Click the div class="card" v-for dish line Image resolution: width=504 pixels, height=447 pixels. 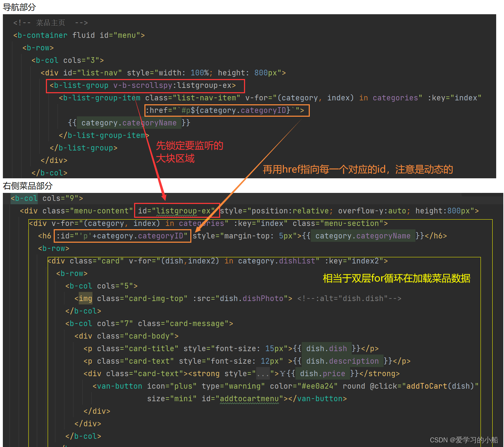(x=218, y=261)
